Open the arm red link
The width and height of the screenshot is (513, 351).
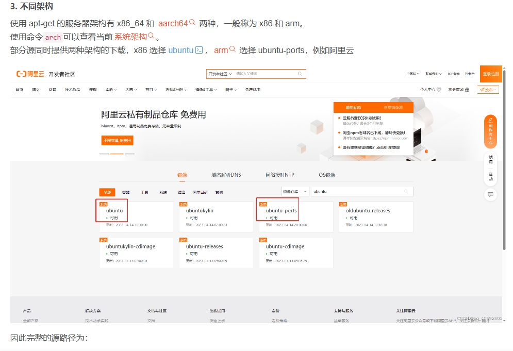pos(221,51)
